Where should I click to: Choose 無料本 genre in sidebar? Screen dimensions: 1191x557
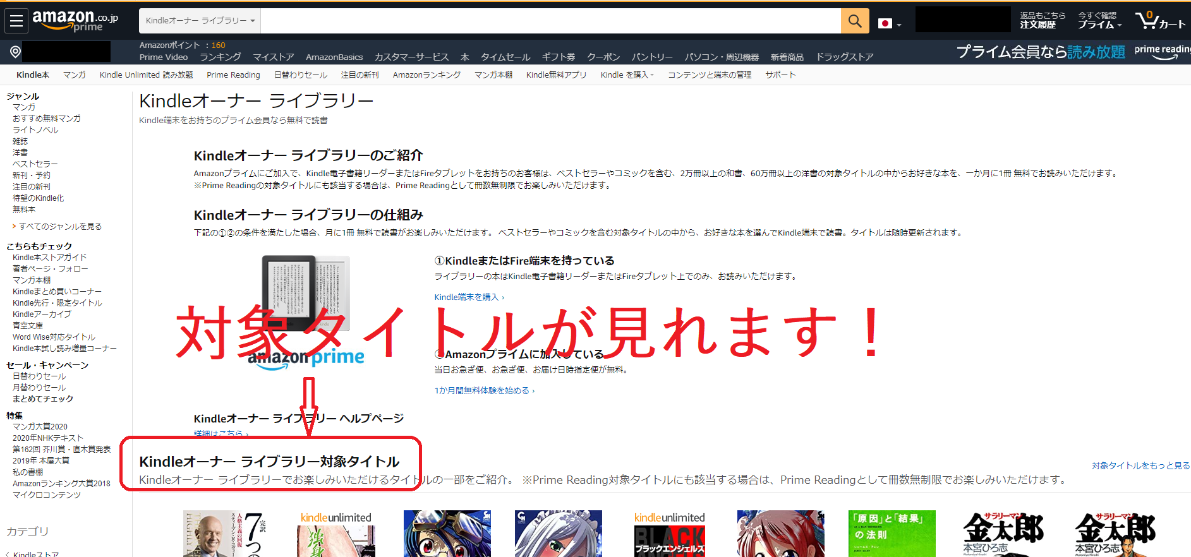click(24, 210)
